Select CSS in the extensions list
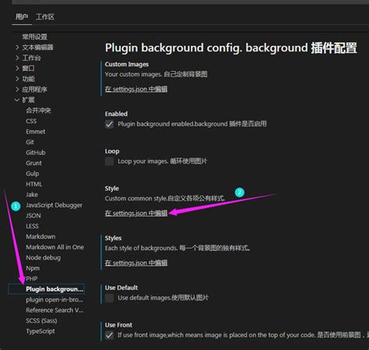The height and width of the screenshot is (350, 369). click(31, 121)
